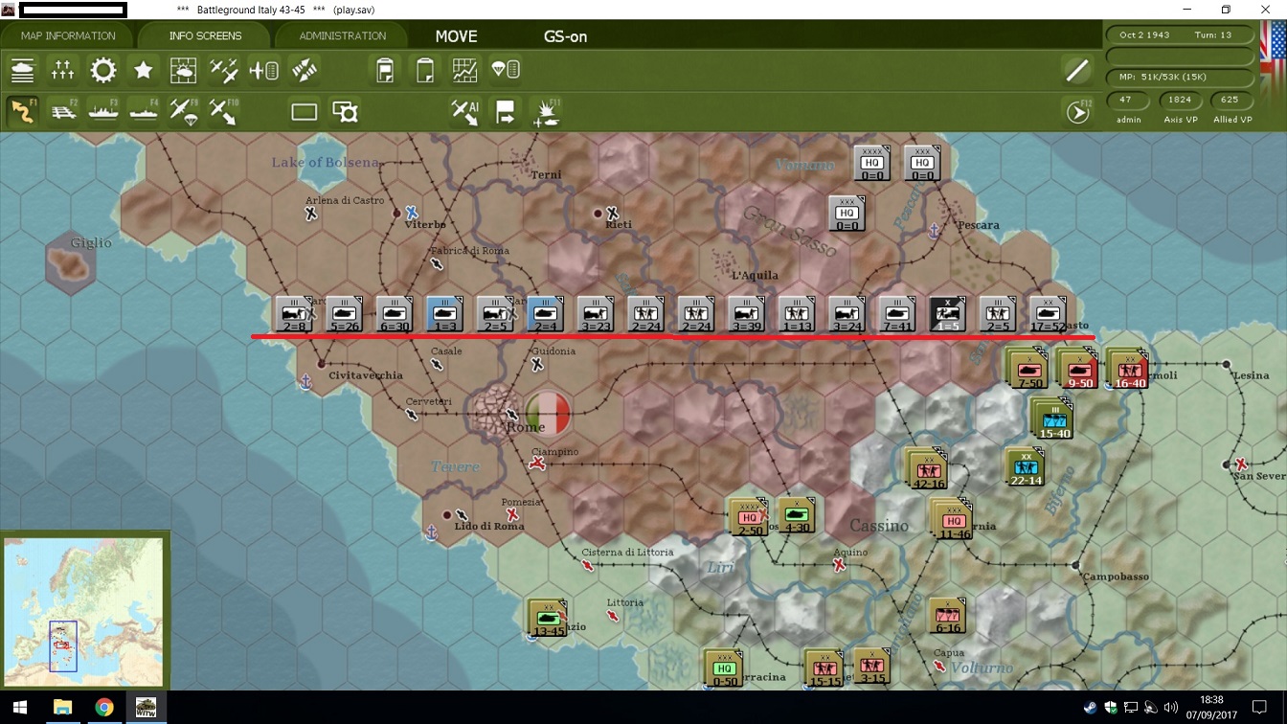Screen dimensions: 1287x724
Task: Open Google Chrome from the taskbar
Action: 104,708
